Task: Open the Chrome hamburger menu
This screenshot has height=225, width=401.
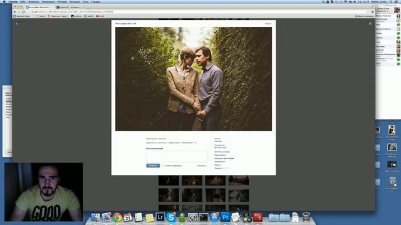Action: [x=372, y=12]
